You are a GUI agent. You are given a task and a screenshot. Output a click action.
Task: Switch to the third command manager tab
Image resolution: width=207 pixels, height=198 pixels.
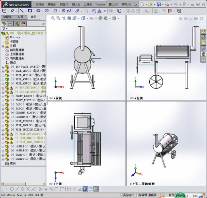(33, 17)
